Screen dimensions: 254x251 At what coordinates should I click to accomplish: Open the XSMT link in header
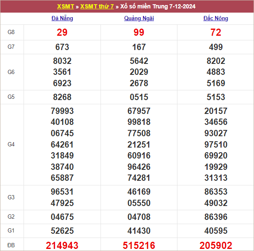pyautogui.click(x=66, y=6)
